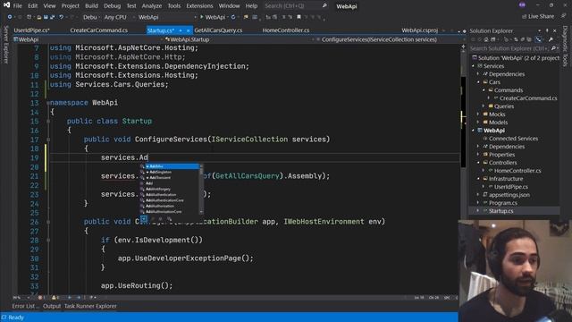The image size is (572, 322).
Task: Open the WebApi.Startup type navigation dropdown
Action: click(x=240, y=39)
